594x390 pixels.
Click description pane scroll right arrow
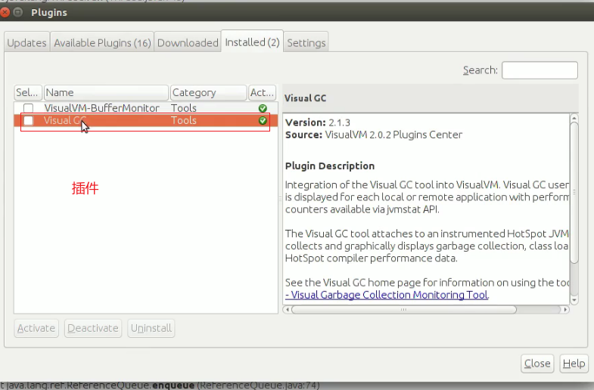coord(565,309)
